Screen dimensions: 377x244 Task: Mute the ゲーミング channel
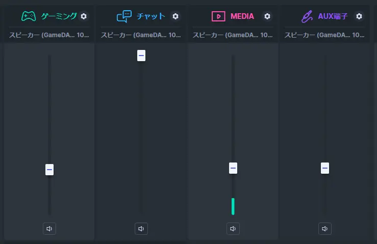[x=49, y=229]
